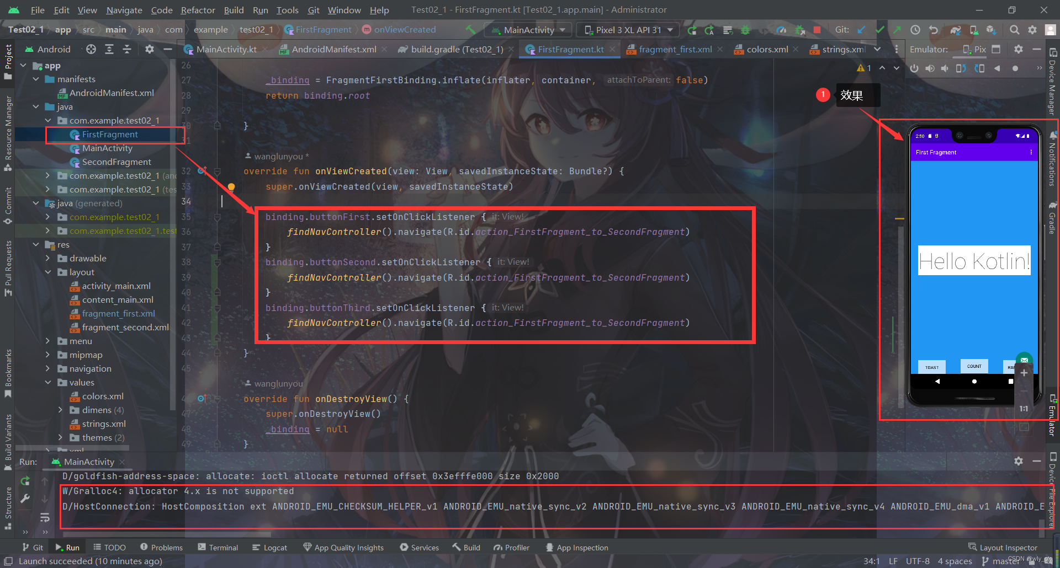Open Search Everywhere magnifier
The image size is (1060, 568).
(1014, 30)
